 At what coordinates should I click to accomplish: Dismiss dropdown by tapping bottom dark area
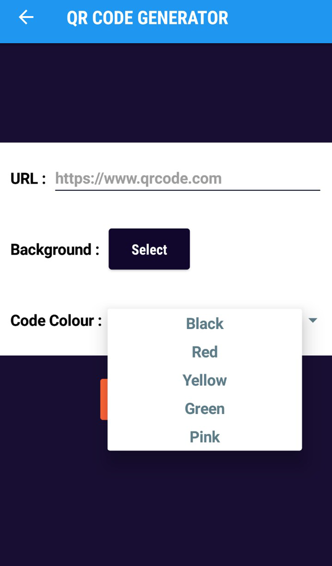(x=166, y=509)
